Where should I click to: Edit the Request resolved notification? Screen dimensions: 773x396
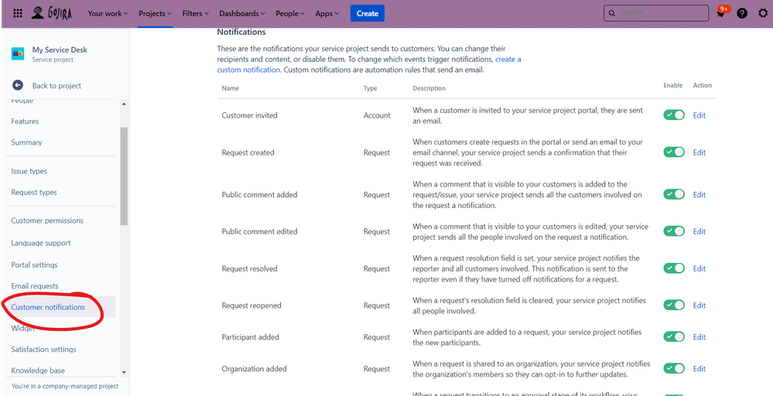pos(699,269)
